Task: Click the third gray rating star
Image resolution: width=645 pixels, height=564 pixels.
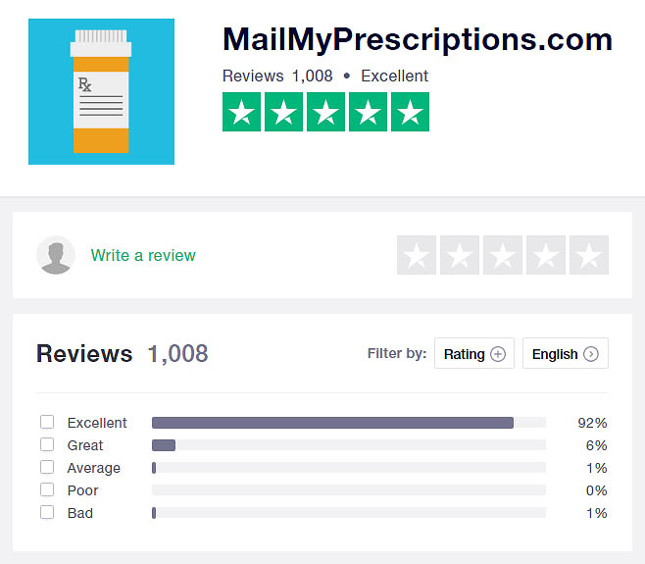Action: click(503, 255)
